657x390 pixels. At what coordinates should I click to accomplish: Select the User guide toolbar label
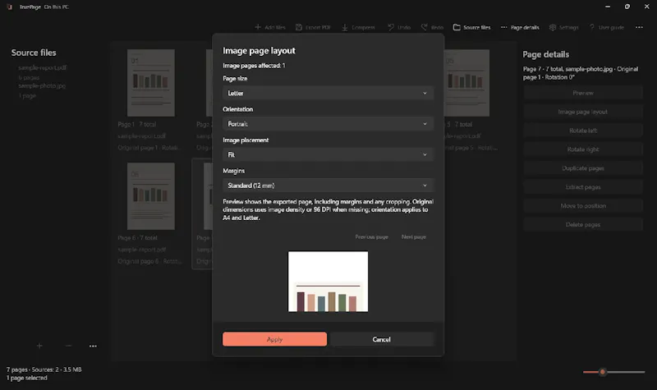[611, 28]
